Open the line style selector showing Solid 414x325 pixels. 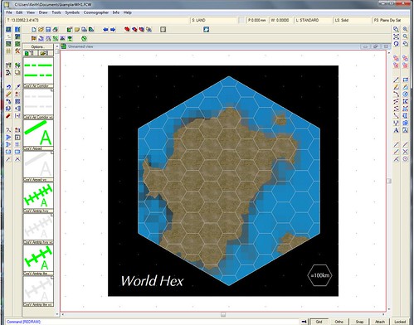tap(352, 20)
